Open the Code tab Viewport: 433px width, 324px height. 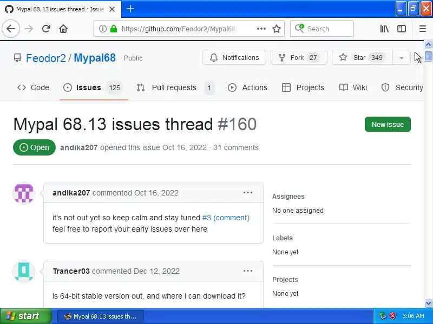(x=33, y=87)
